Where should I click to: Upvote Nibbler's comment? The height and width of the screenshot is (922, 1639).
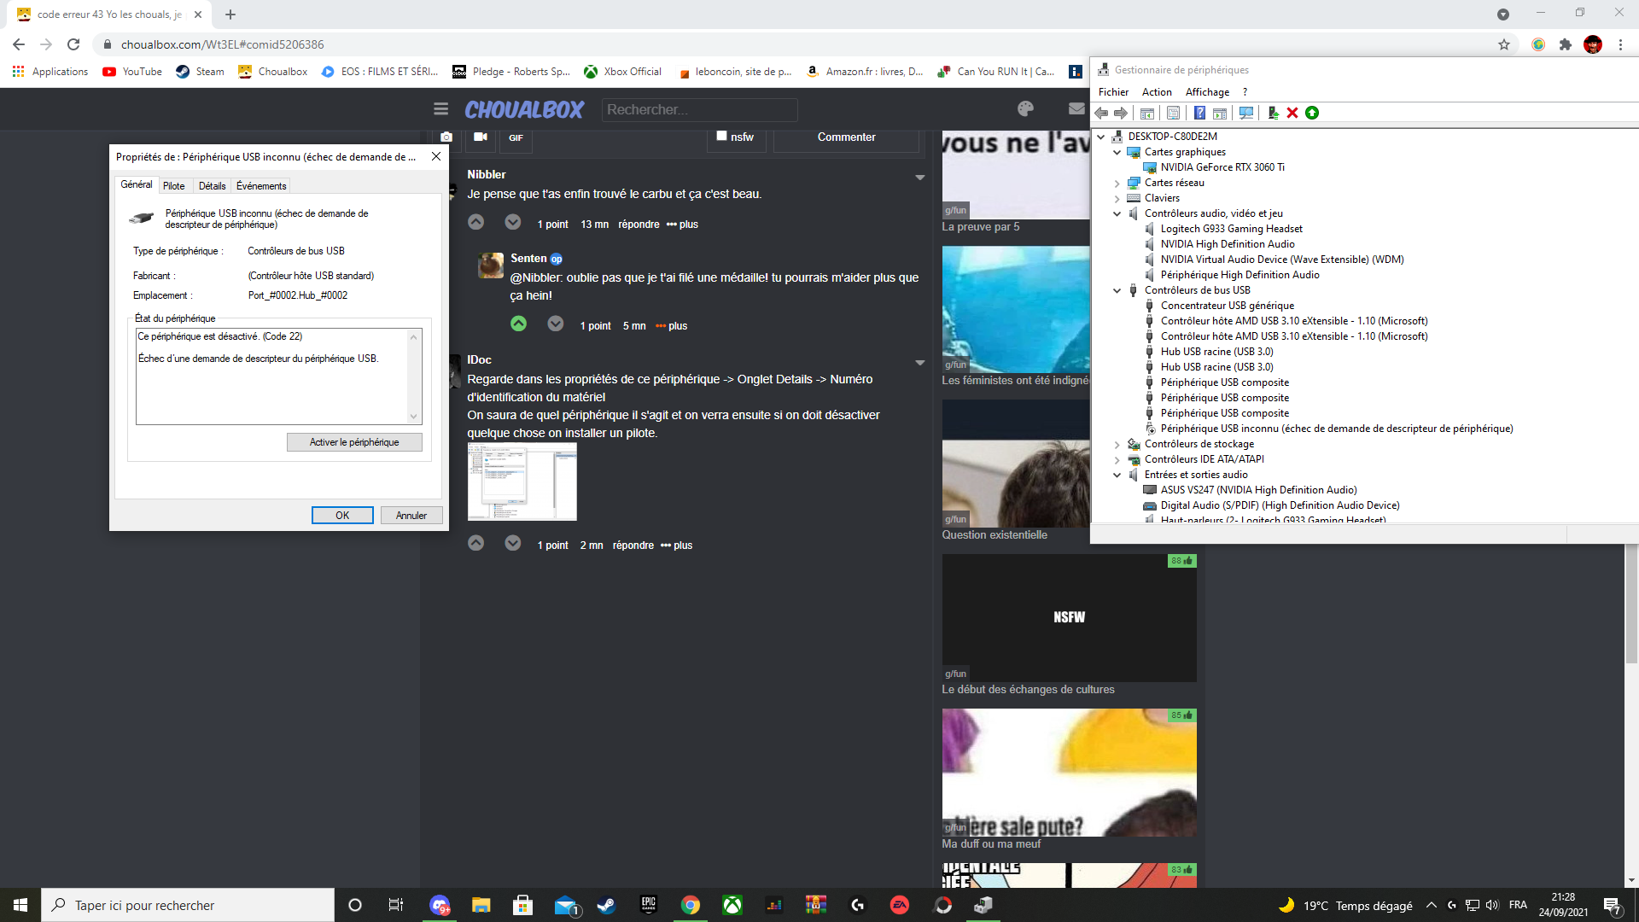[476, 223]
